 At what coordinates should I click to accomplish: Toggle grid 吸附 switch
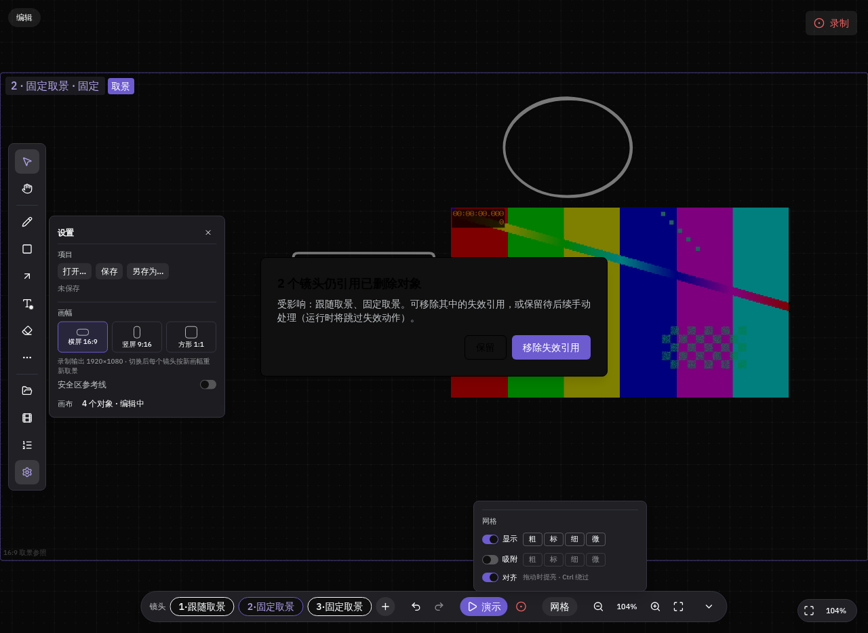(490, 560)
